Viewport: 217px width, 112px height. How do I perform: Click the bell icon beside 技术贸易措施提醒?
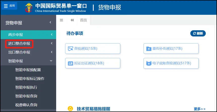tap(70, 108)
